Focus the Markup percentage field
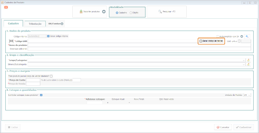This screenshot has width=259, height=133. pos(77,80)
